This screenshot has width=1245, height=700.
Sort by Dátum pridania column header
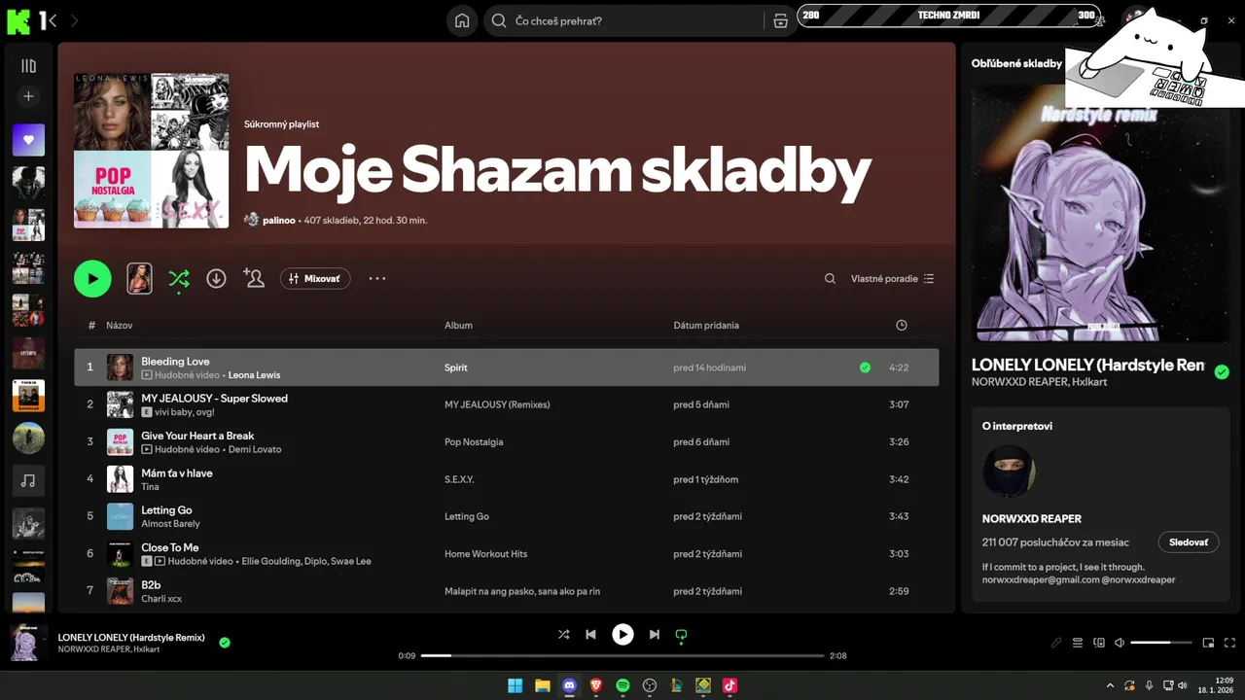tap(706, 326)
